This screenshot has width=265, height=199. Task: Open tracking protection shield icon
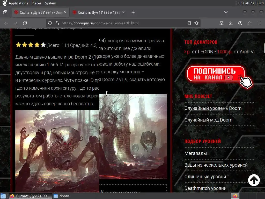tap(50, 23)
